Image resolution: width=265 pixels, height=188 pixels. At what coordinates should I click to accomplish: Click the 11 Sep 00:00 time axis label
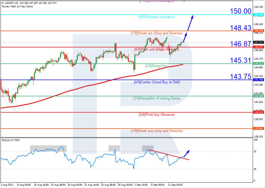(x=175, y=185)
